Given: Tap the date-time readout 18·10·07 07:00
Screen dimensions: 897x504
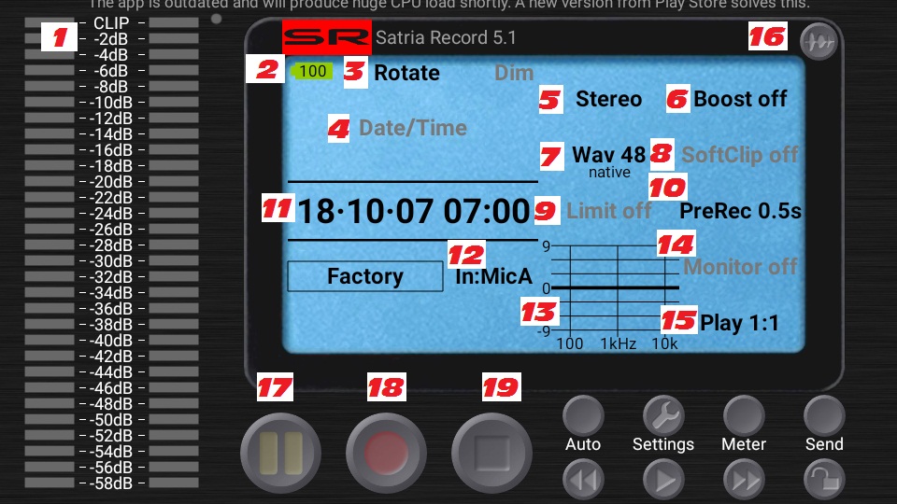Looking at the screenshot, I should coord(414,212).
